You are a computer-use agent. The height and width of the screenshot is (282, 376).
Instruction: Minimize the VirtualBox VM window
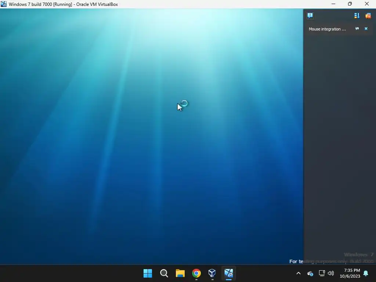pyautogui.click(x=333, y=4)
